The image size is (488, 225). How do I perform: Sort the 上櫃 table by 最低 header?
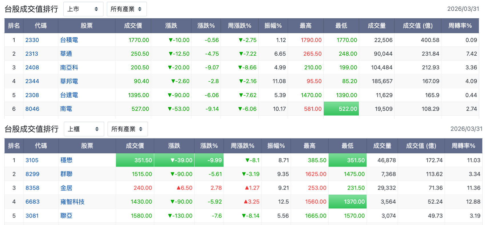tap(347, 146)
